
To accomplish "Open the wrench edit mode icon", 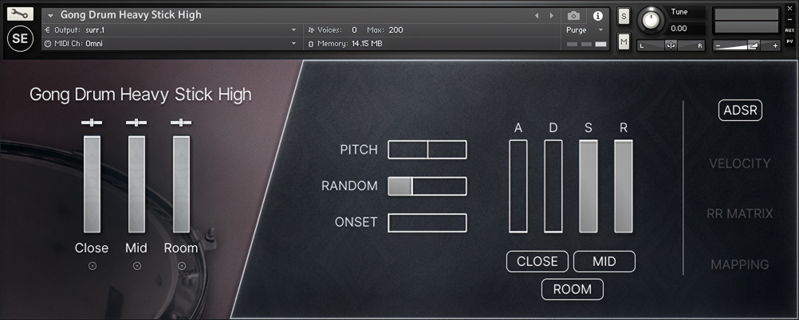I will coord(21,14).
